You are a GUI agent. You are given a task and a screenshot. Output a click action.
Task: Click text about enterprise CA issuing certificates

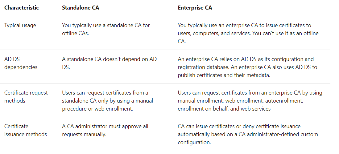pos(245,25)
